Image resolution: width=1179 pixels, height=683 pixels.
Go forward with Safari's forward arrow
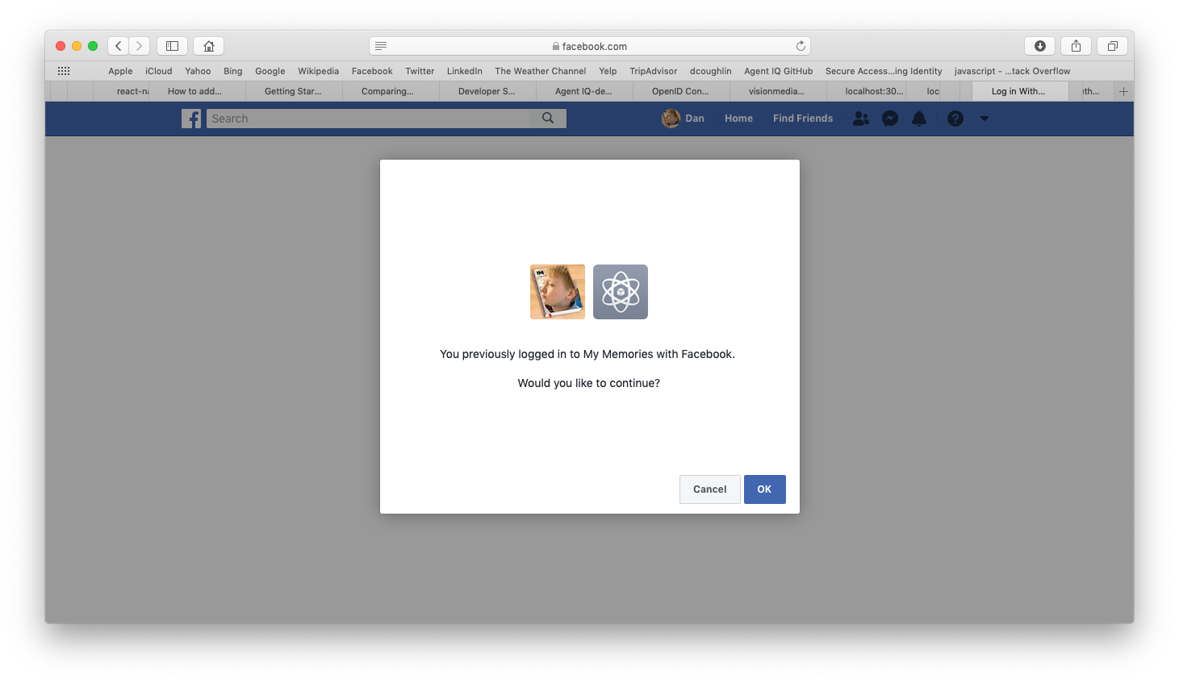click(x=140, y=46)
